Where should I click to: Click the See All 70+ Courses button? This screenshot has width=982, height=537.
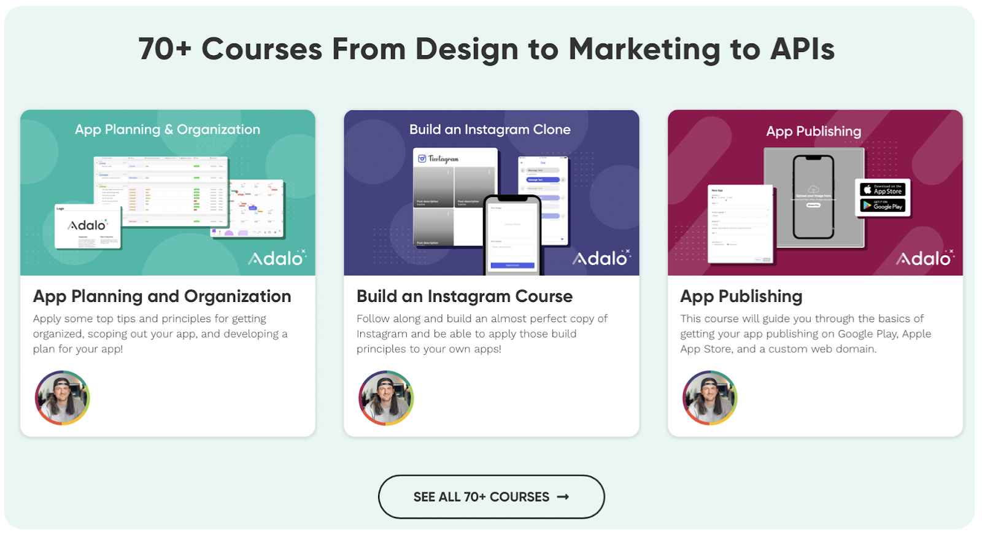click(x=491, y=496)
